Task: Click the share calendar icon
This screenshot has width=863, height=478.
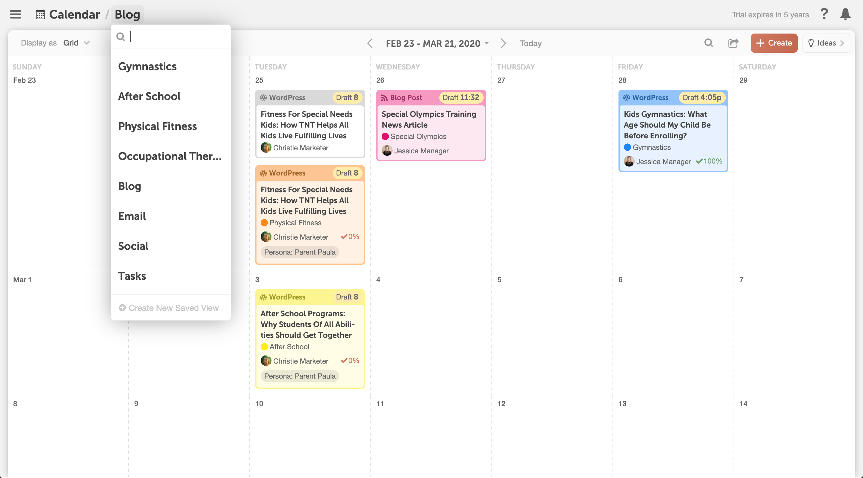Action: (733, 43)
